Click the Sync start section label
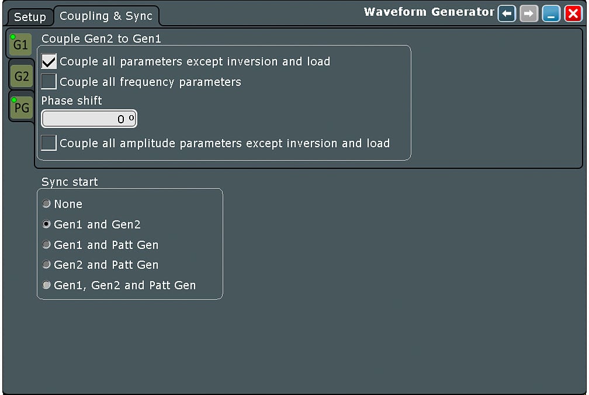 point(70,182)
